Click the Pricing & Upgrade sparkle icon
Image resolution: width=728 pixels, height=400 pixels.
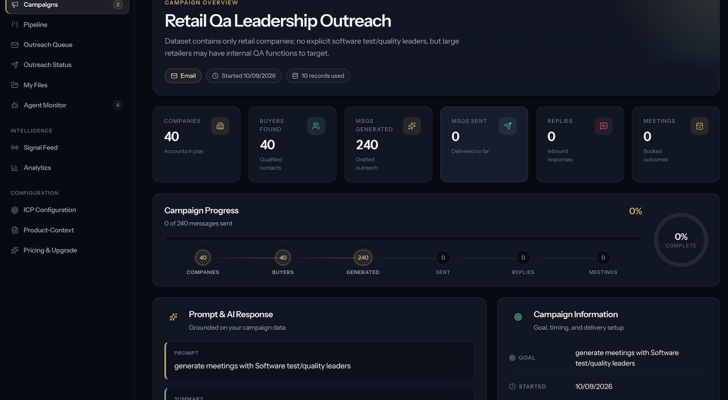click(15, 250)
